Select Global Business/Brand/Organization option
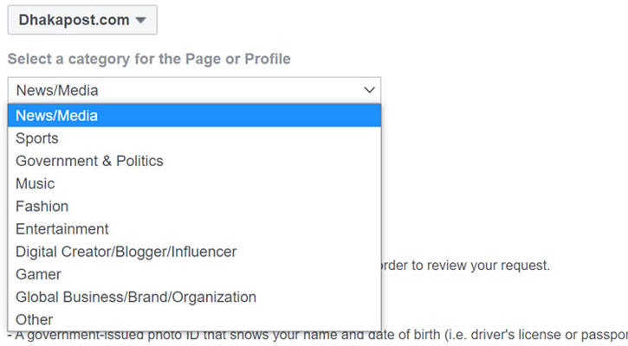The image size is (628, 346). [x=136, y=297]
